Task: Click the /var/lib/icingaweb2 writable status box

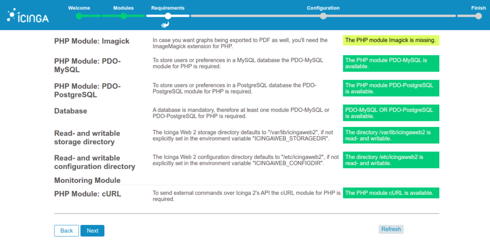Action: tap(391, 135)
